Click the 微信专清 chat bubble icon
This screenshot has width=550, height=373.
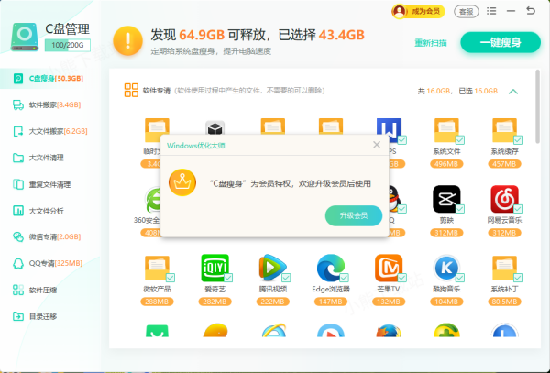18,237
